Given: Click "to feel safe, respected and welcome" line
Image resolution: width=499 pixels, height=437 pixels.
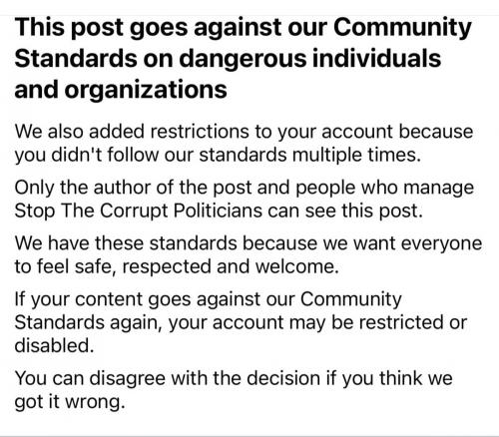Looking at the screenshot, I should pos(177,266).
